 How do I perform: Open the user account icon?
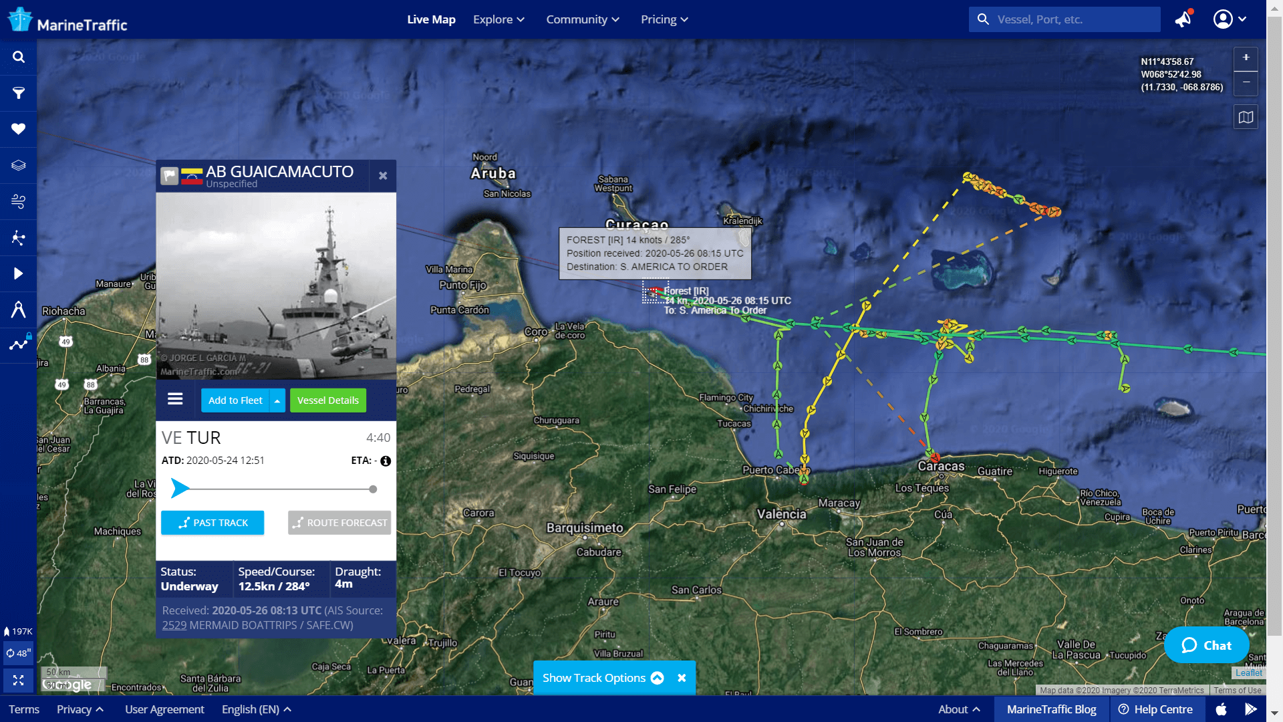point(1222,19)
